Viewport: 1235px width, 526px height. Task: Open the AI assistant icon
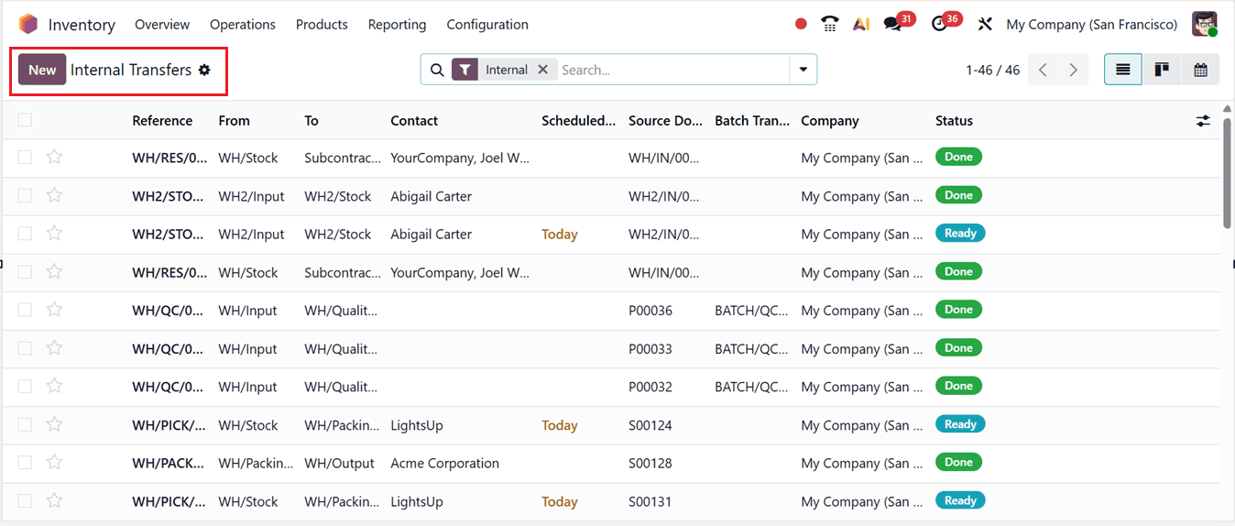(x=861, y=25)
